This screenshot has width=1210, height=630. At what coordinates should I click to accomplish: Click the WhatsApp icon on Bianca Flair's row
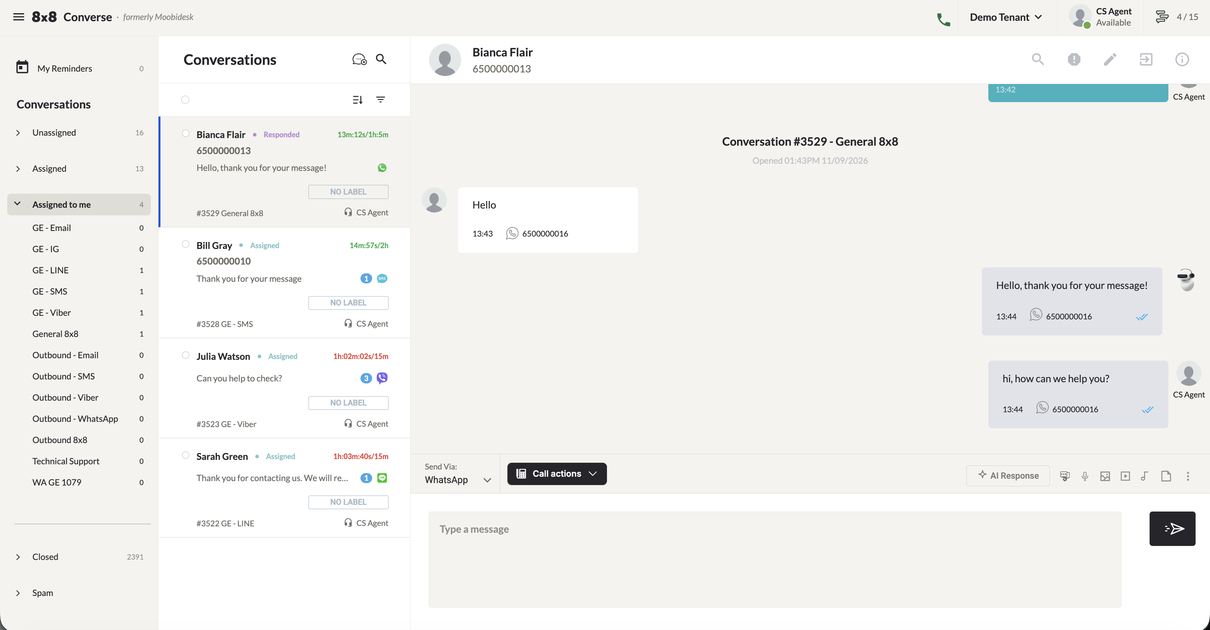(382, 168)
